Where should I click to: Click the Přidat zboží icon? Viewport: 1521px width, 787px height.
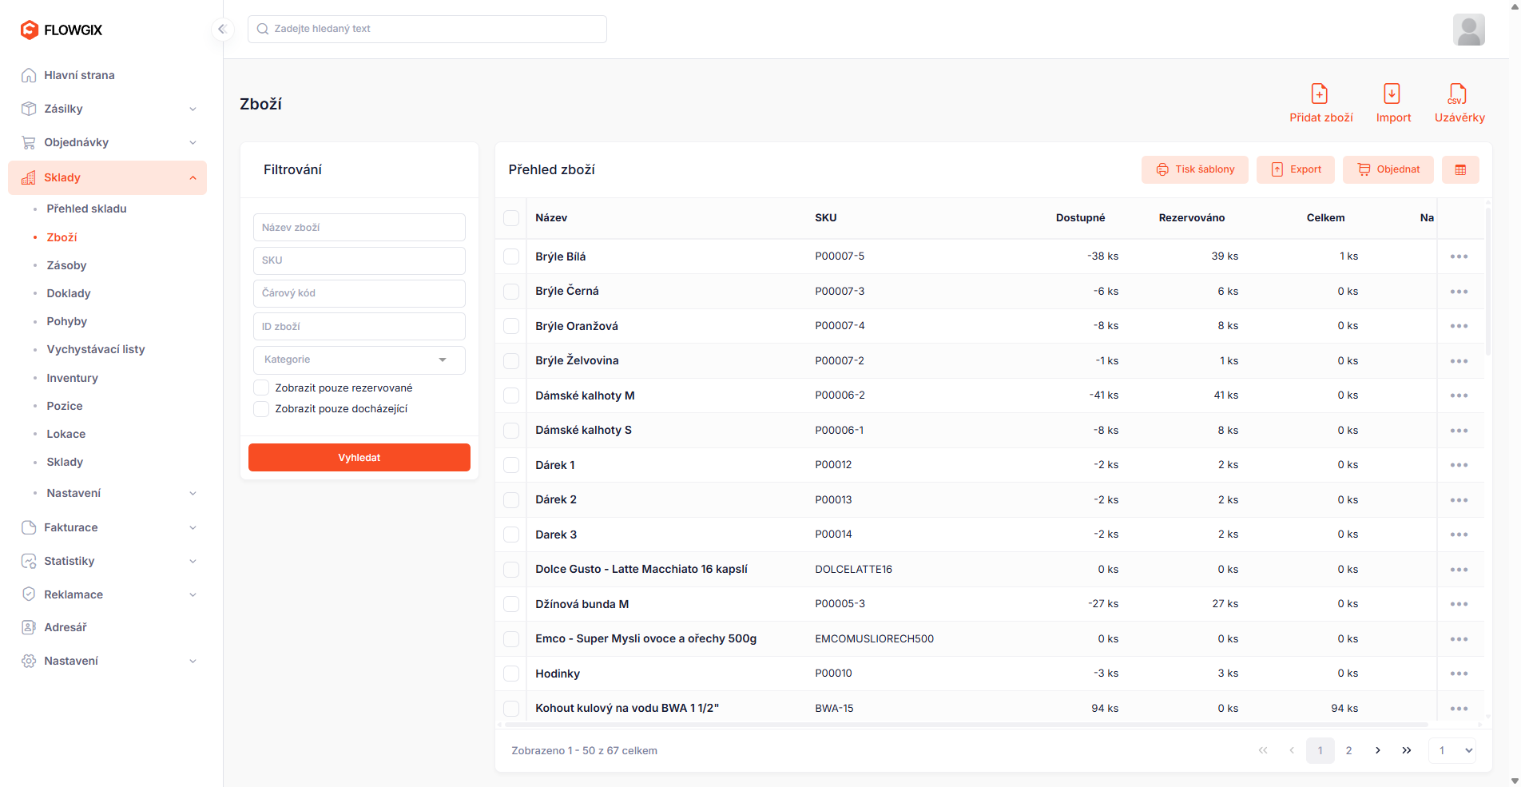(1320, 94)
